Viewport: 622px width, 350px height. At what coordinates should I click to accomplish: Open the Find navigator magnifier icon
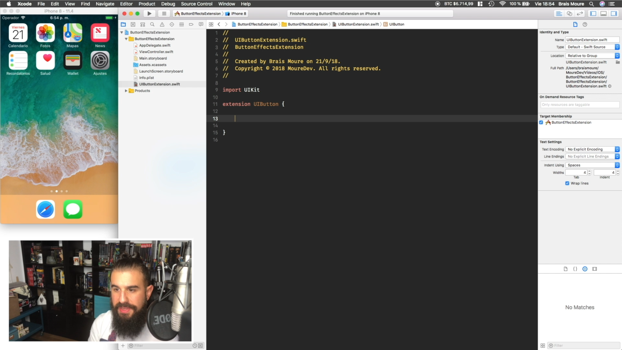[152, 24]
